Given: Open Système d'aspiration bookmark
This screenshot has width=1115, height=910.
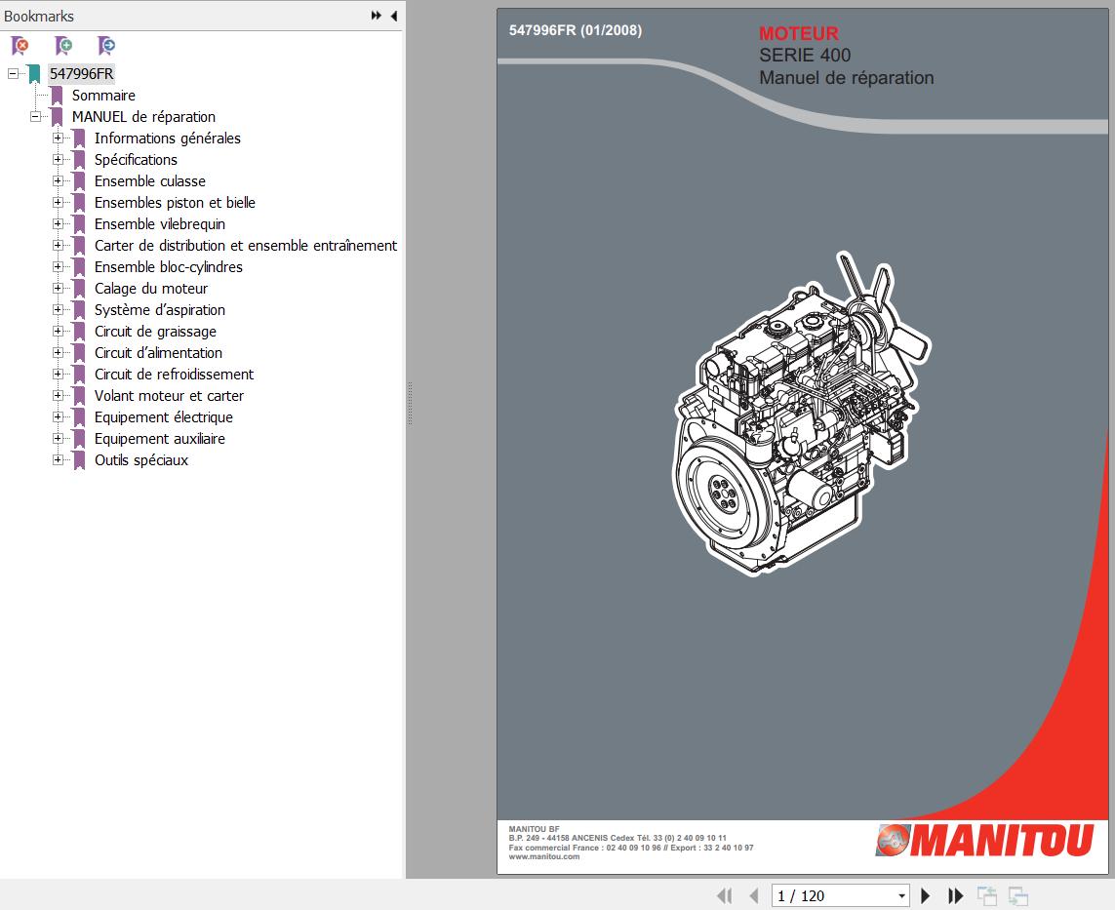Looking at the screenshot, I should pyautogui.click(x=160, y=310).
